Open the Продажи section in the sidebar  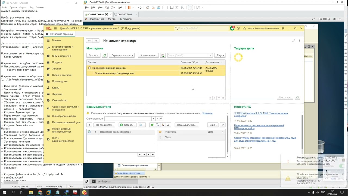57,62
